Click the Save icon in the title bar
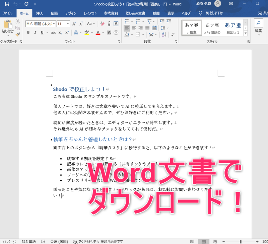The height and width of the screenshot is (244, 268). pos(7,4)
